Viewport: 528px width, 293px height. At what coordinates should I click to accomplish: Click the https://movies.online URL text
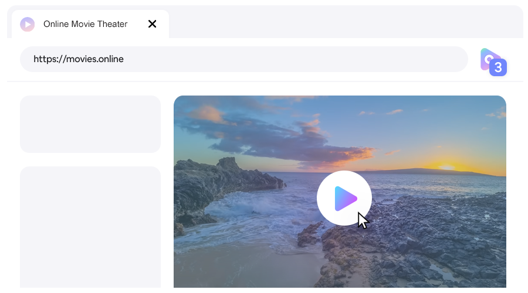pos(79,59)
